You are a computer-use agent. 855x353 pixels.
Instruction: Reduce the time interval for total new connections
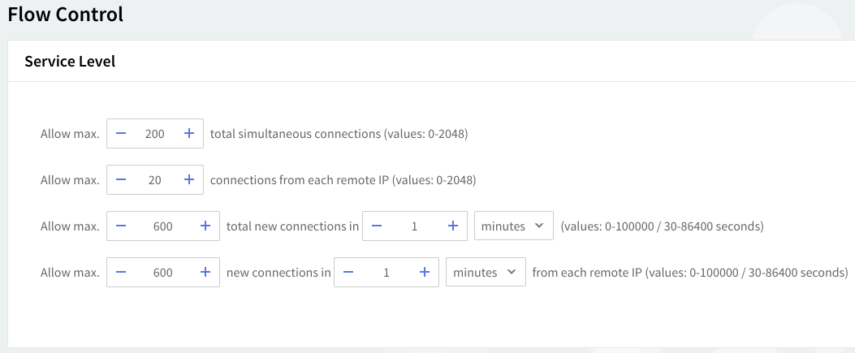[377, 226]
